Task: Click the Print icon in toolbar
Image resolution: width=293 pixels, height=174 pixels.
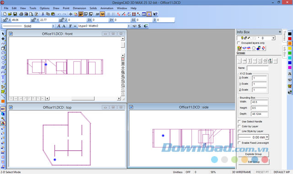Action: click(21, 14)
